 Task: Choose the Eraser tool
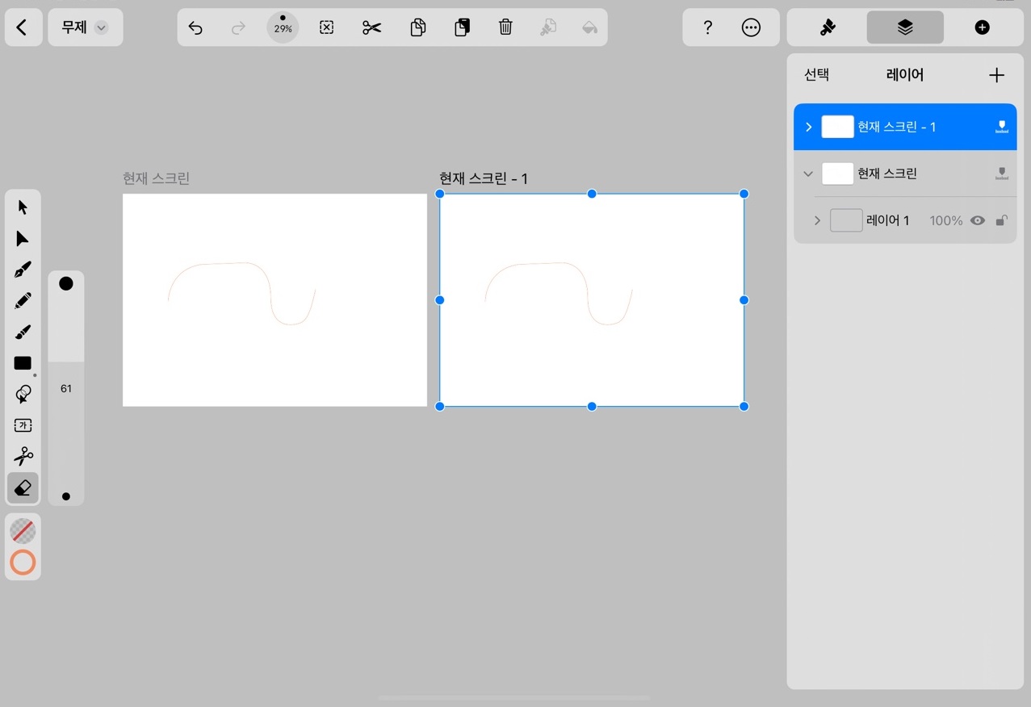click(x=23, y=487)
